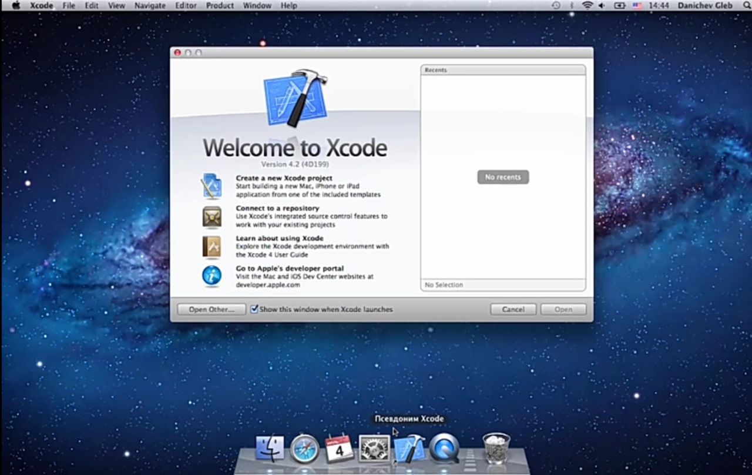Open the Edit menu
This screenshot has width=752, height=475.
coord(91,5)
